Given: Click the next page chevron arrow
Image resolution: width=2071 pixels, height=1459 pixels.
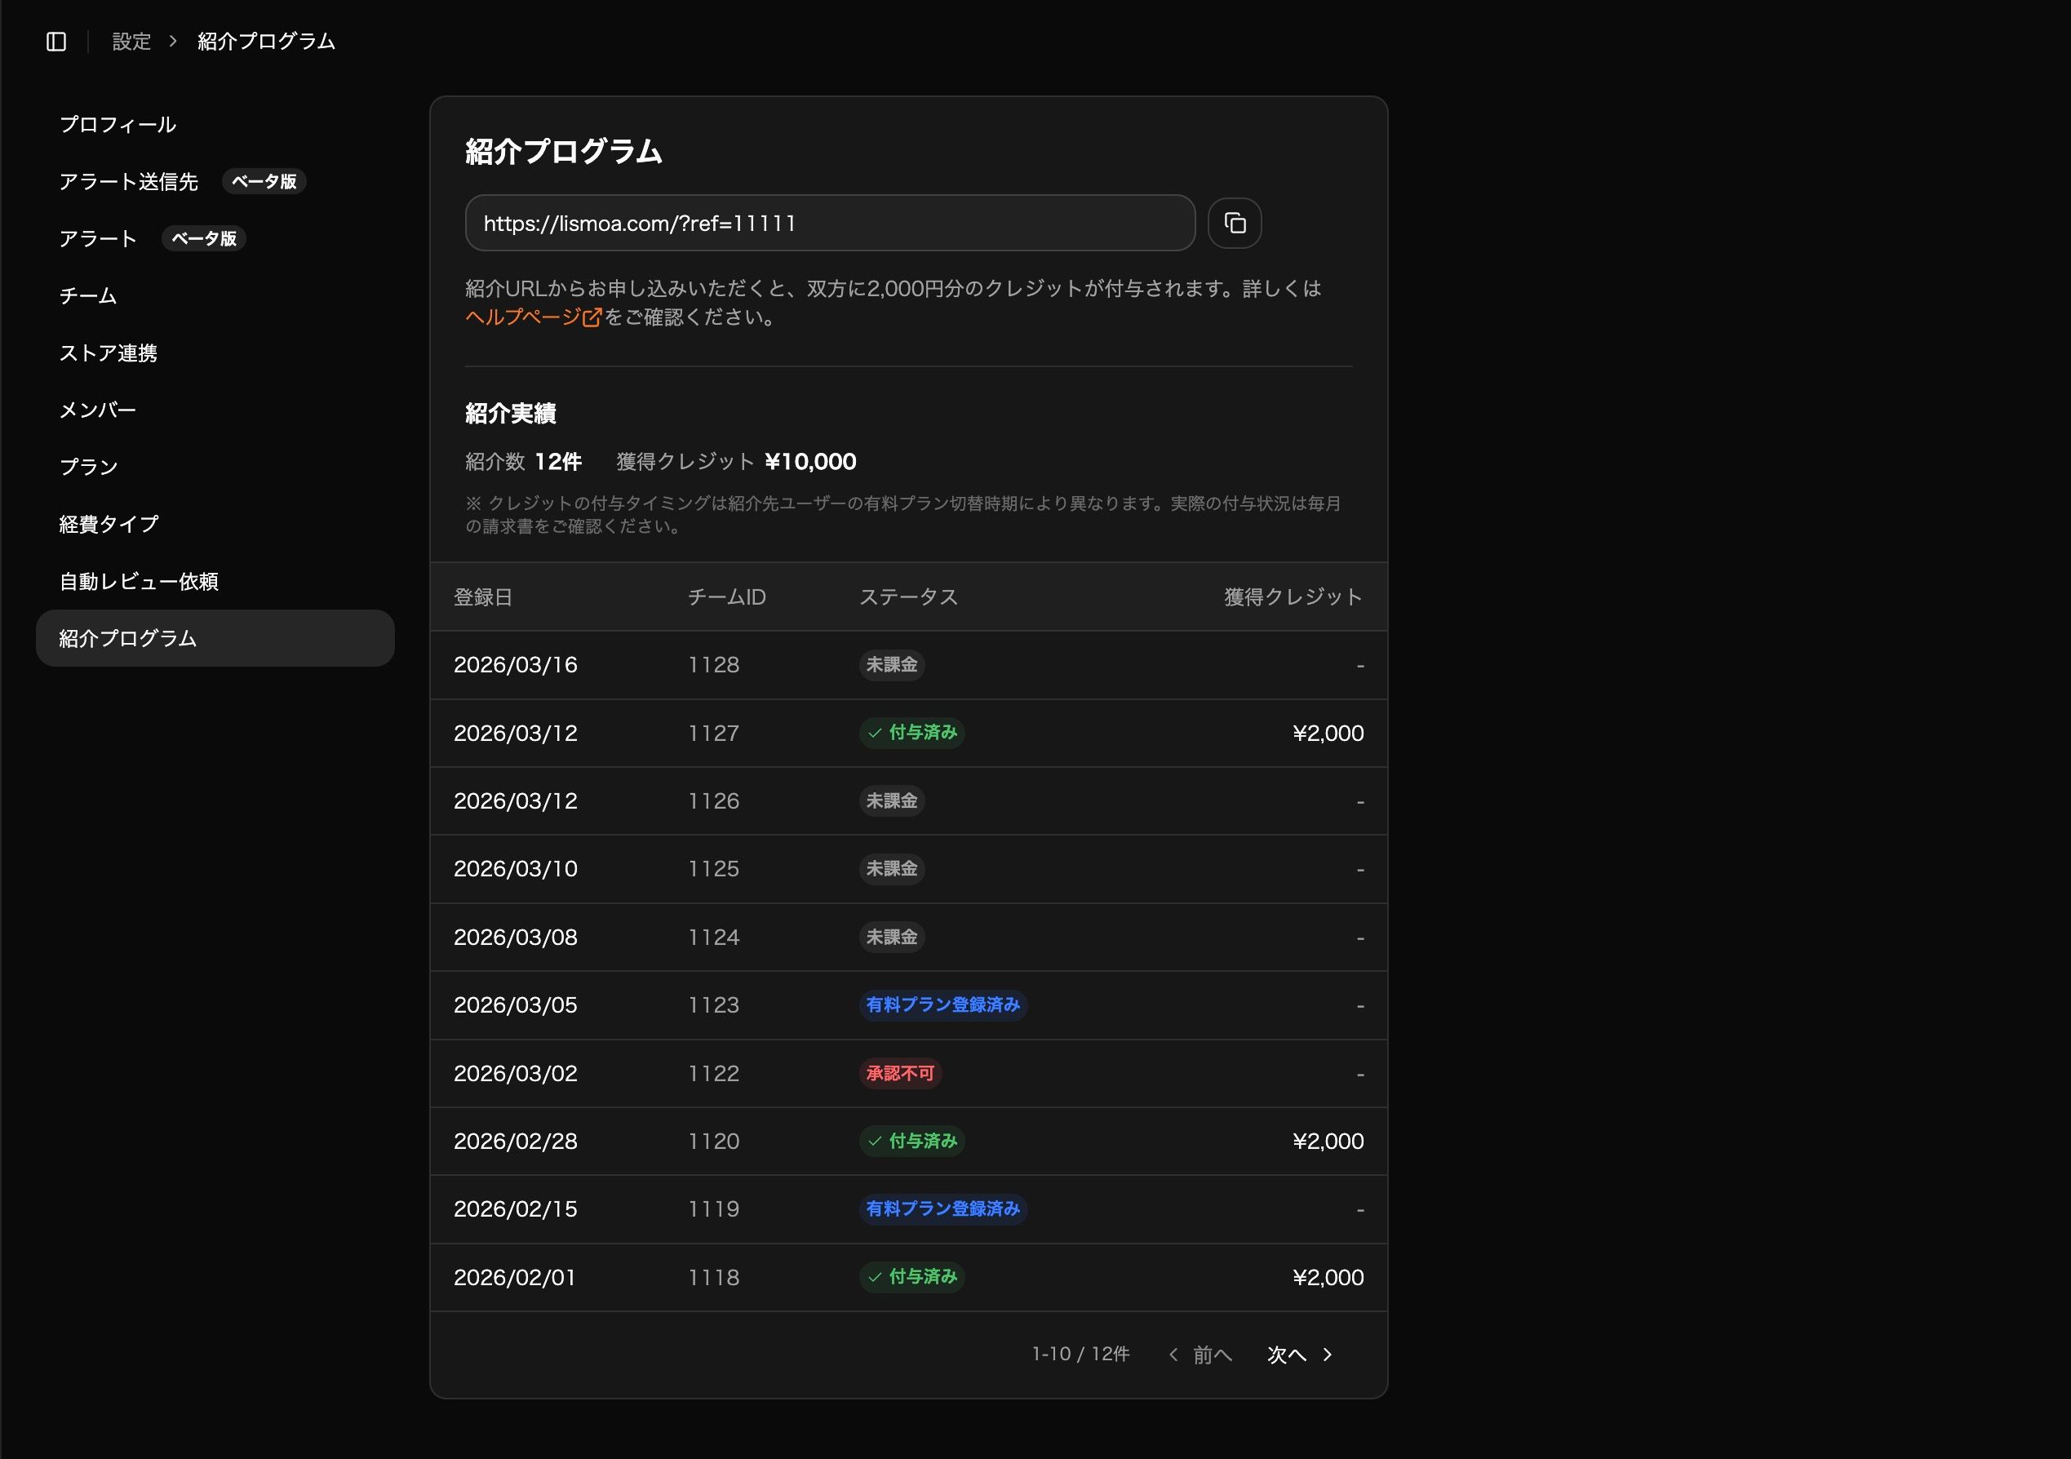Looking at the screenshot, I should 1327,1355.
